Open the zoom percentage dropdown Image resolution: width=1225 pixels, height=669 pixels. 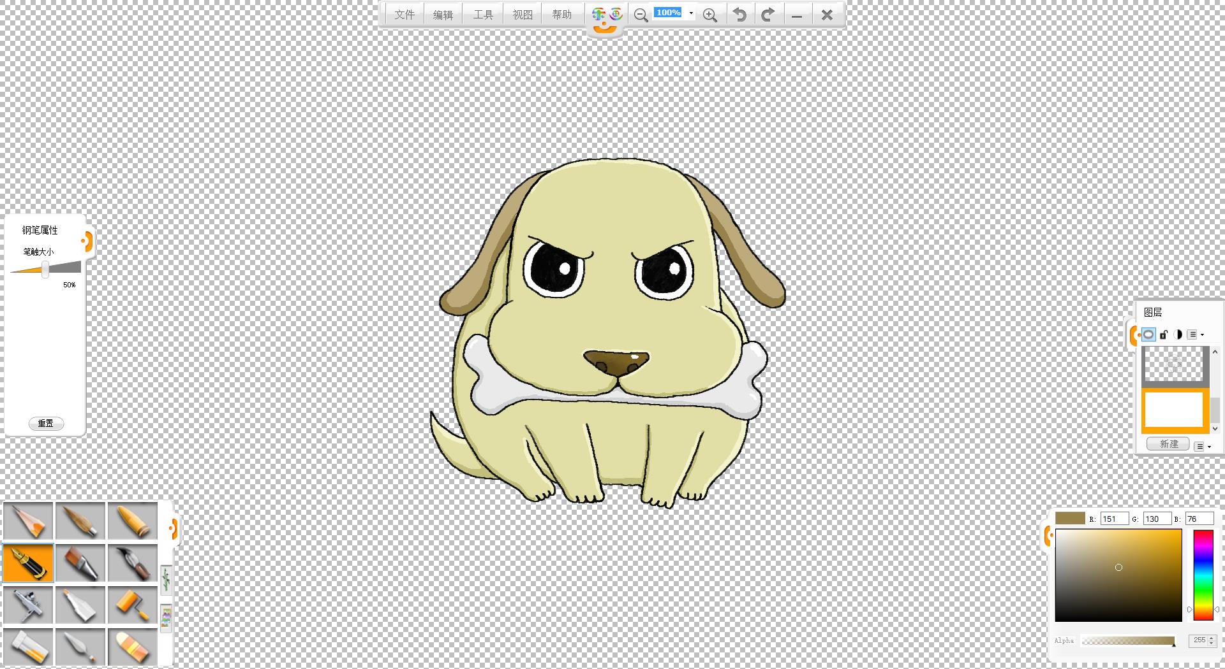tap(691, 13)
